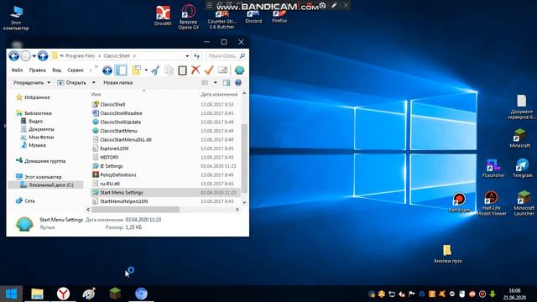Toggle the navigation pane toolbar button
The height and width of the screenshot is (302, 537).
[x=121, y=70]
